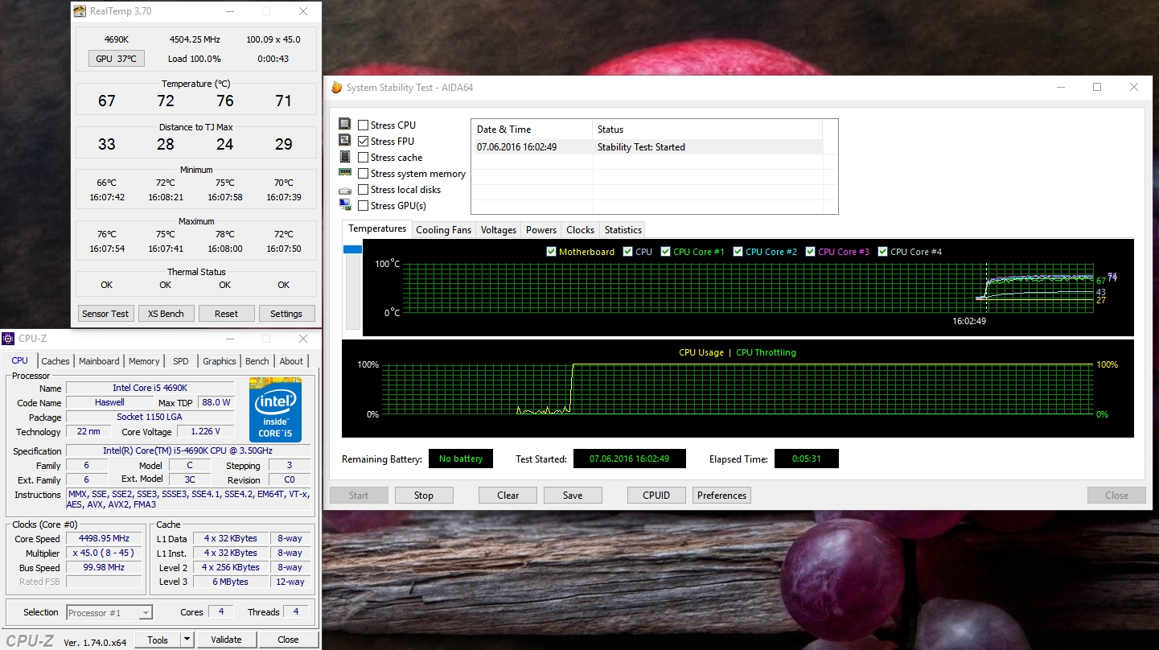Enable the Stress cache checkbox
Viewport: 1159px width, 650px height.
364,157
